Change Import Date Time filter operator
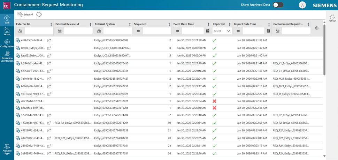 click(x=238, y=31)
